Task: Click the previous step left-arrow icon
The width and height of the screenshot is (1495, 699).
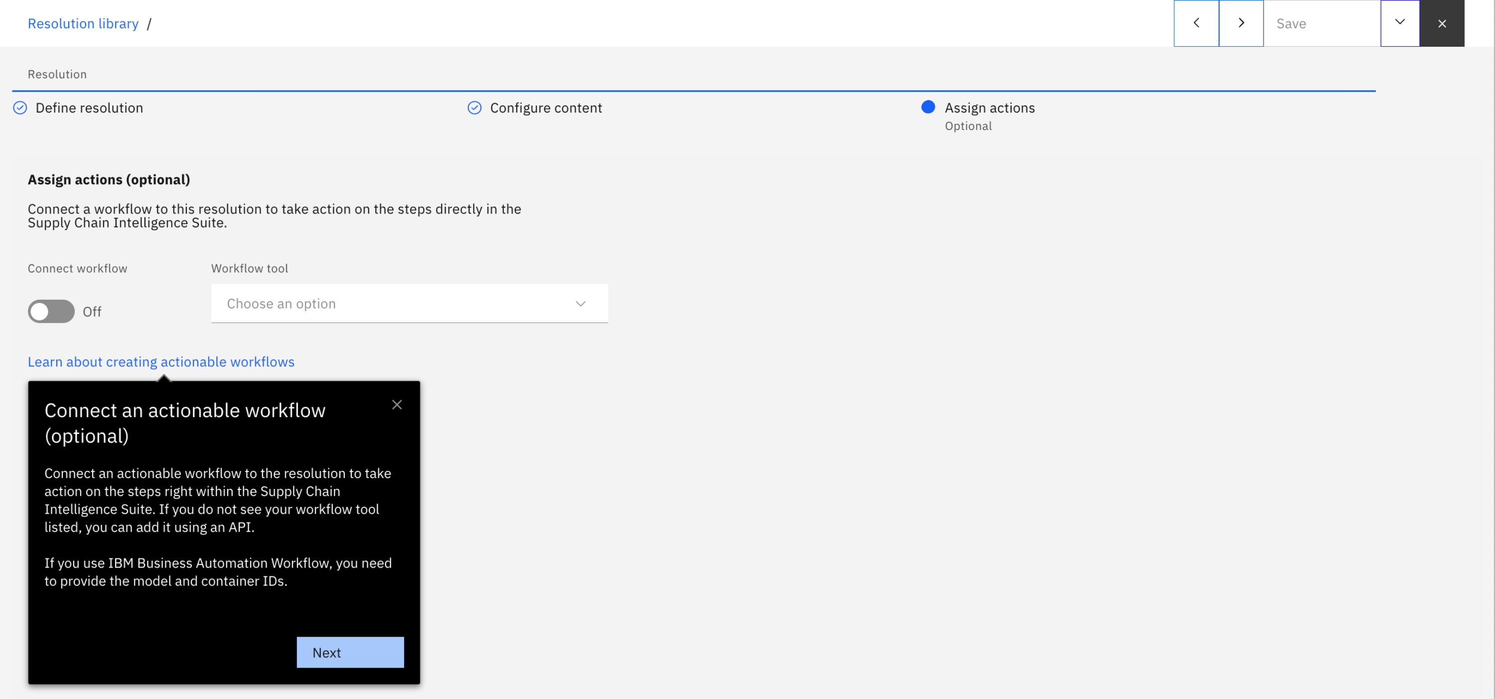Action: tap(1196, 23)
